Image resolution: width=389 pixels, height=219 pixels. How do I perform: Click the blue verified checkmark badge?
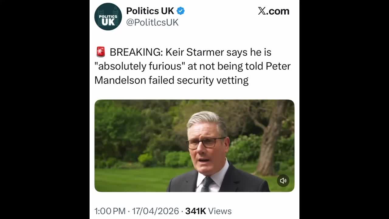[x=181, y=11]
